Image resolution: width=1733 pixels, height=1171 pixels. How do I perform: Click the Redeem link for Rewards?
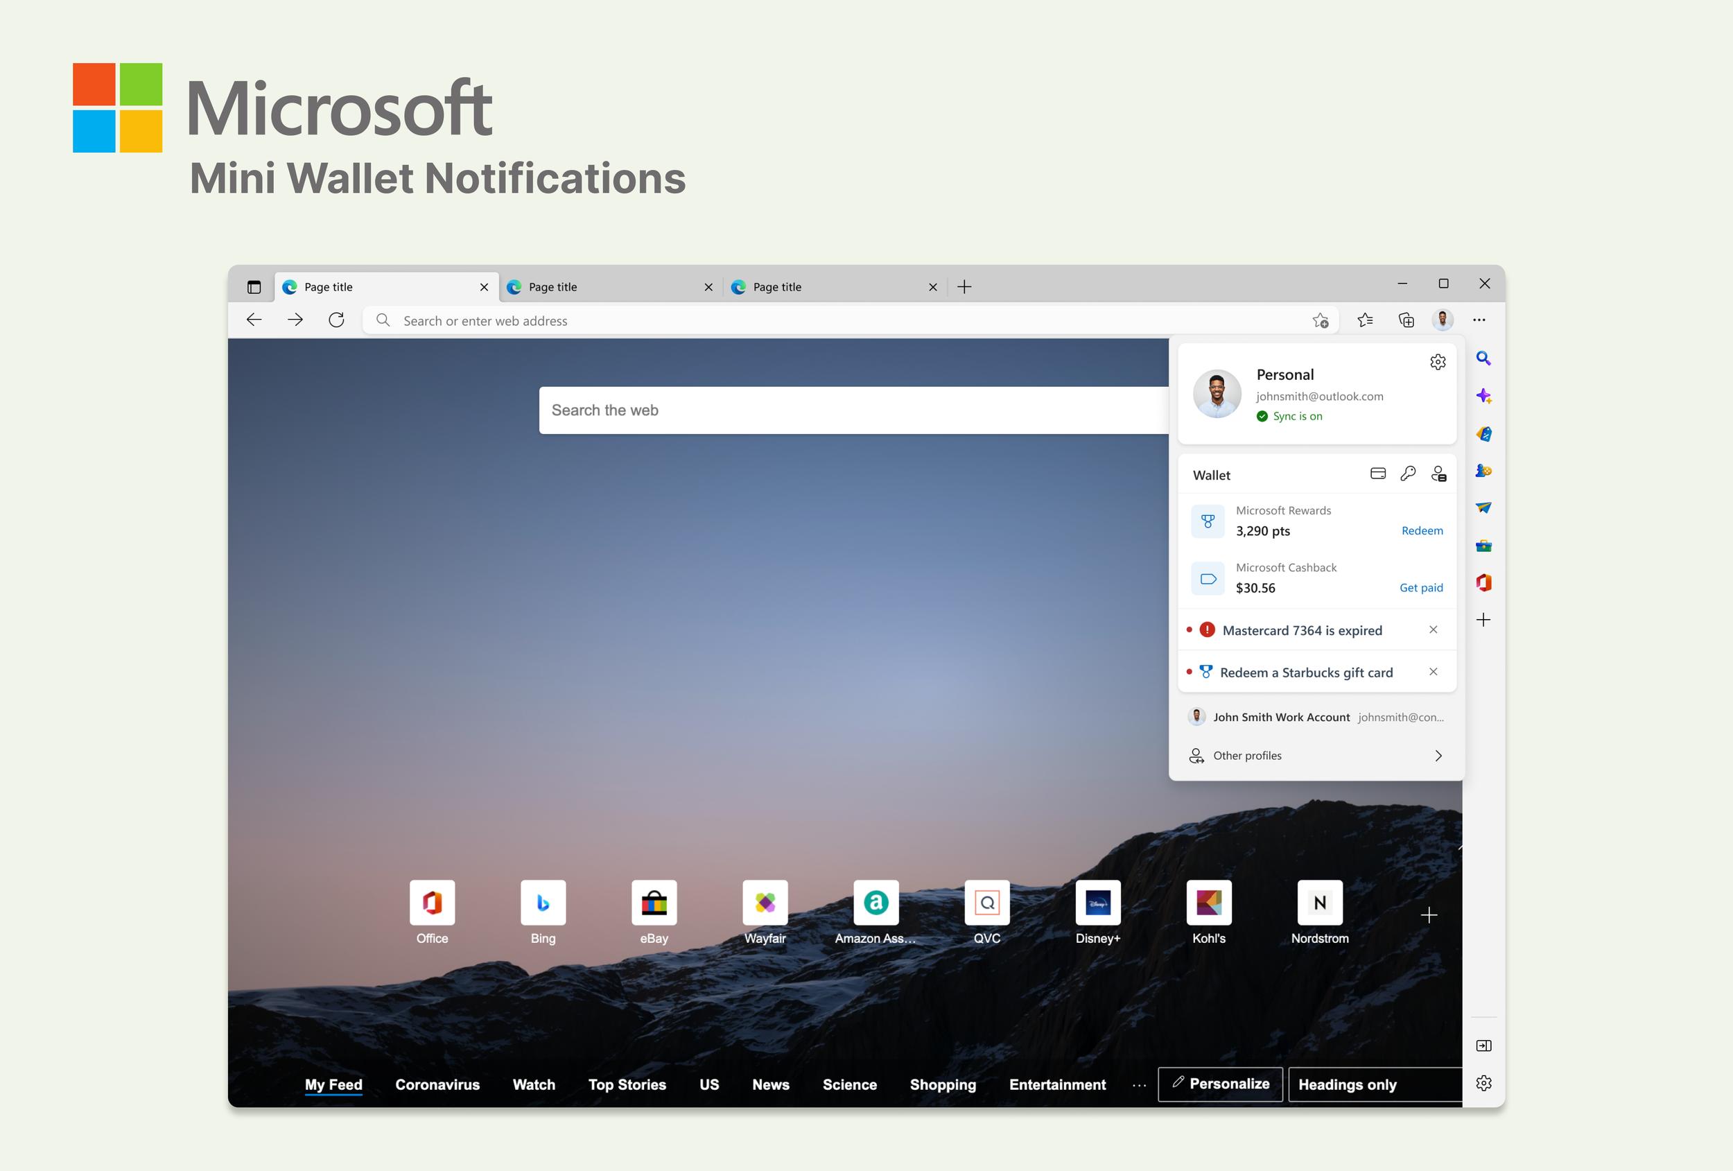pyautogui.click(x=1421, y=530)
